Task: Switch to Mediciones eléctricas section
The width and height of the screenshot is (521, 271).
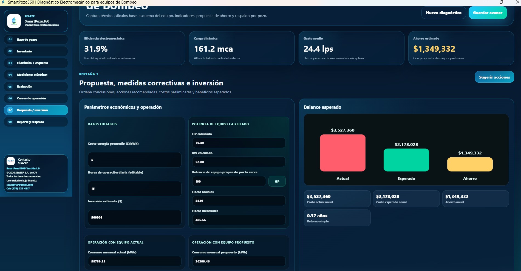Action: click(x=36, y=75)
